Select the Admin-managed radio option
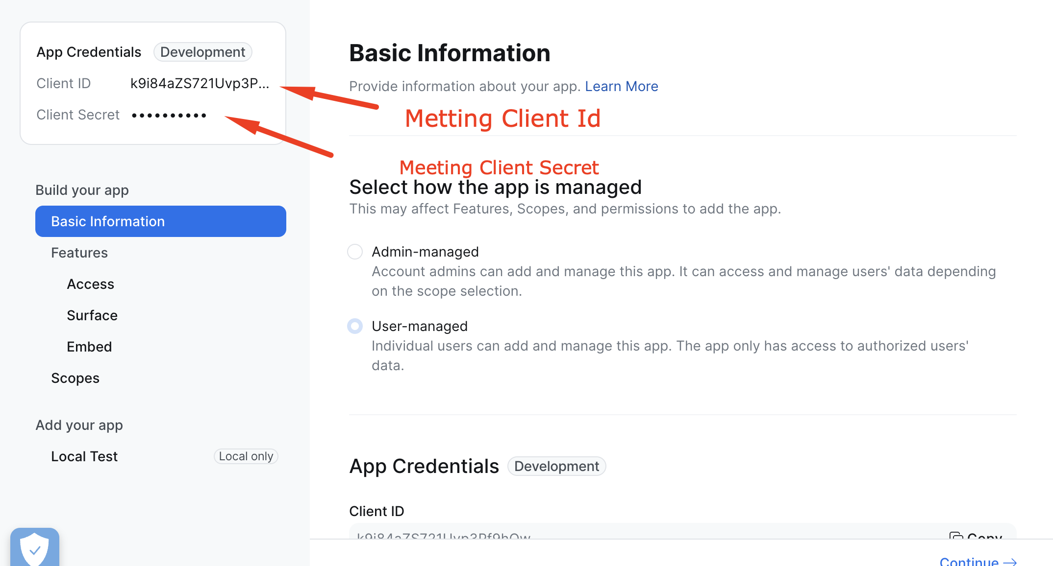The image size is (1053, 566). click(355, 252)
